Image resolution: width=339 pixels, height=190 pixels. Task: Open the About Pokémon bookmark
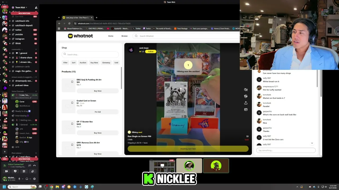pos(73,28)
